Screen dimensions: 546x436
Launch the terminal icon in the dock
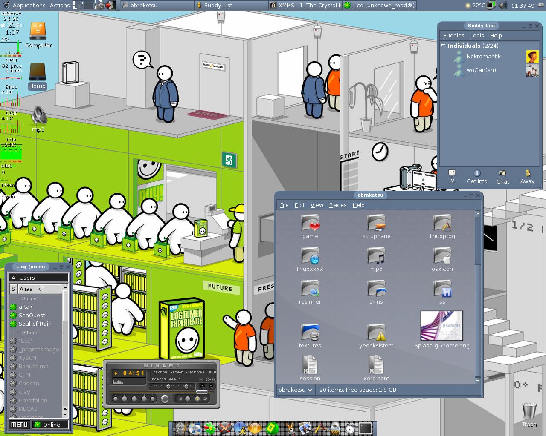tap(366, 428)
